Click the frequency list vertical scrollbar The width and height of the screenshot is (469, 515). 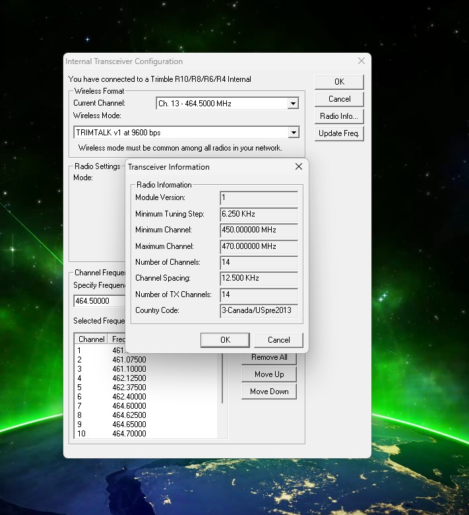click(x=223, y=380)
